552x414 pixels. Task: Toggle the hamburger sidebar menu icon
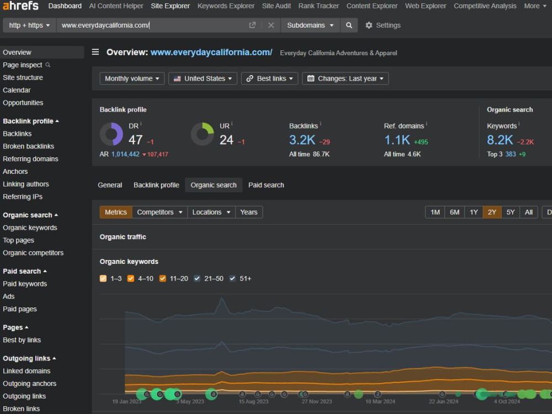coord(95,52)
